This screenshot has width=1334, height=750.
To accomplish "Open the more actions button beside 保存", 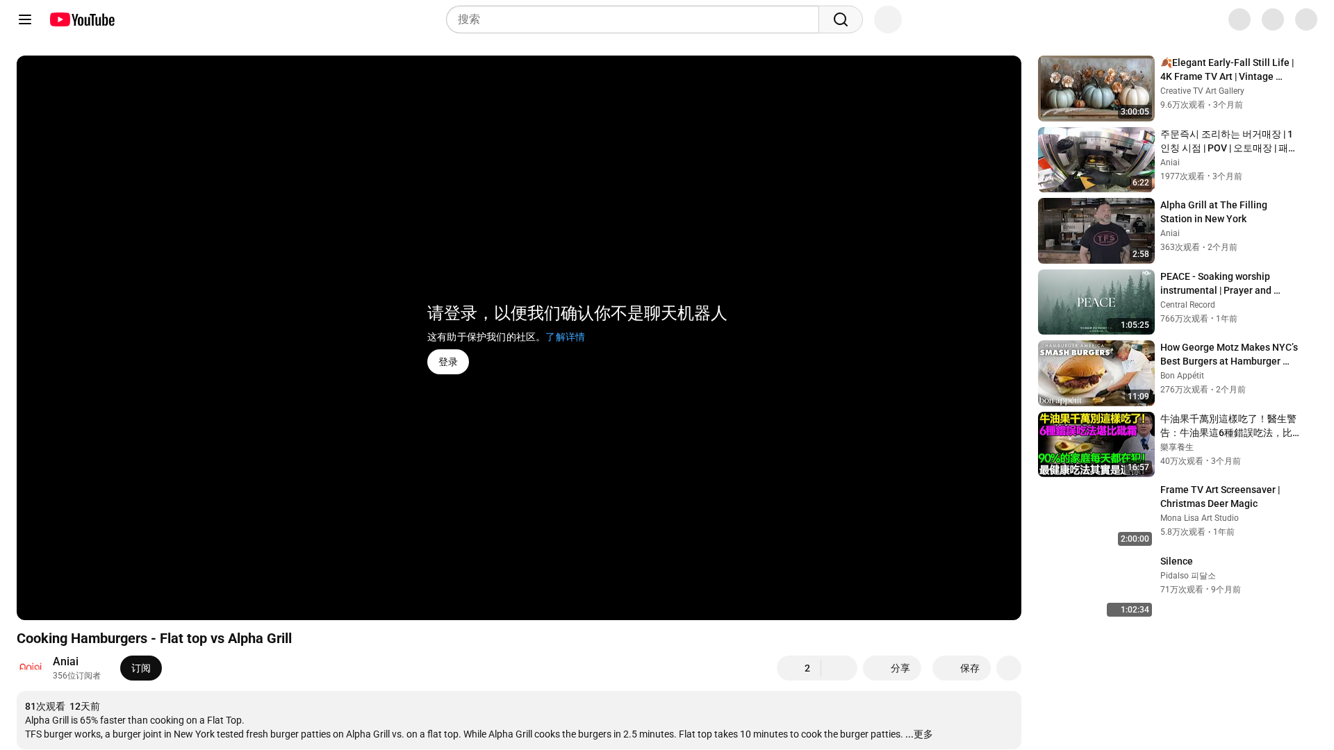I will pos(1008,668).
